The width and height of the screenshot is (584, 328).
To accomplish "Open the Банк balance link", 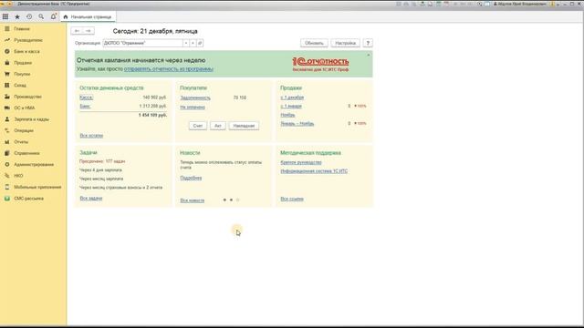I will [x=85, y=106].
